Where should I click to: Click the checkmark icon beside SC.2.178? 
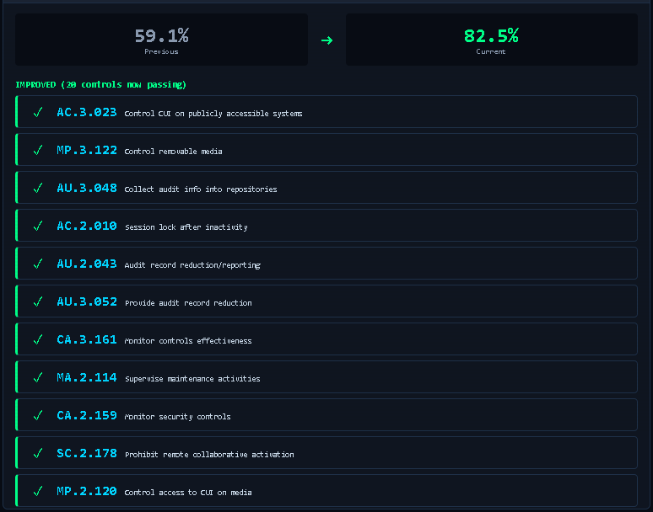(38, 453)
